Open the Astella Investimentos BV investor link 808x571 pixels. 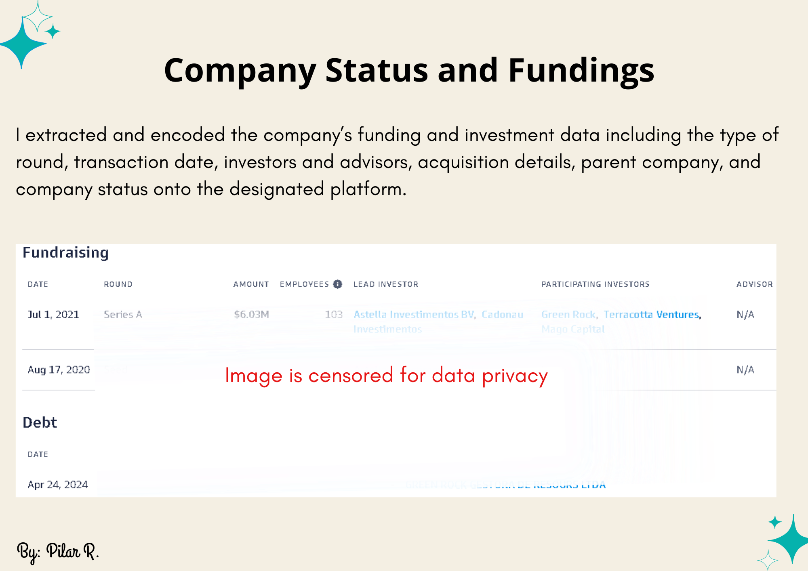coord(414,315)
